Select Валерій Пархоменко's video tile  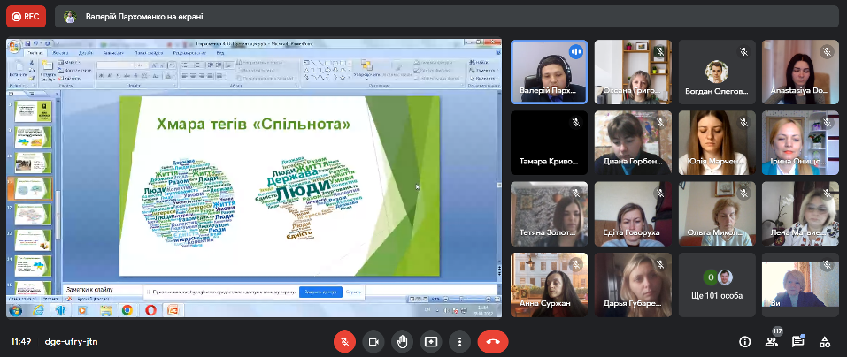549,72
